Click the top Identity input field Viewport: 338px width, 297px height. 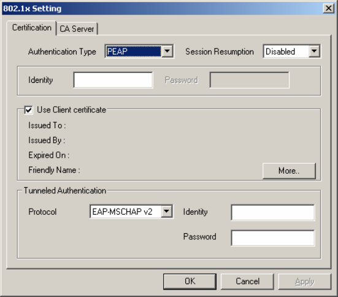click(x=113, y=80)
